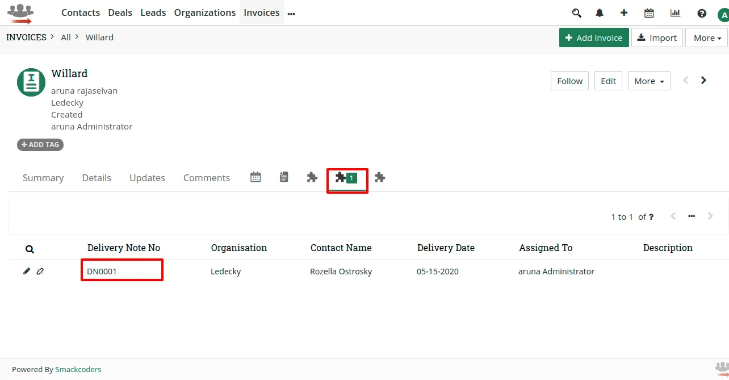Go to the next record using the right arrow

click(703, 80)
